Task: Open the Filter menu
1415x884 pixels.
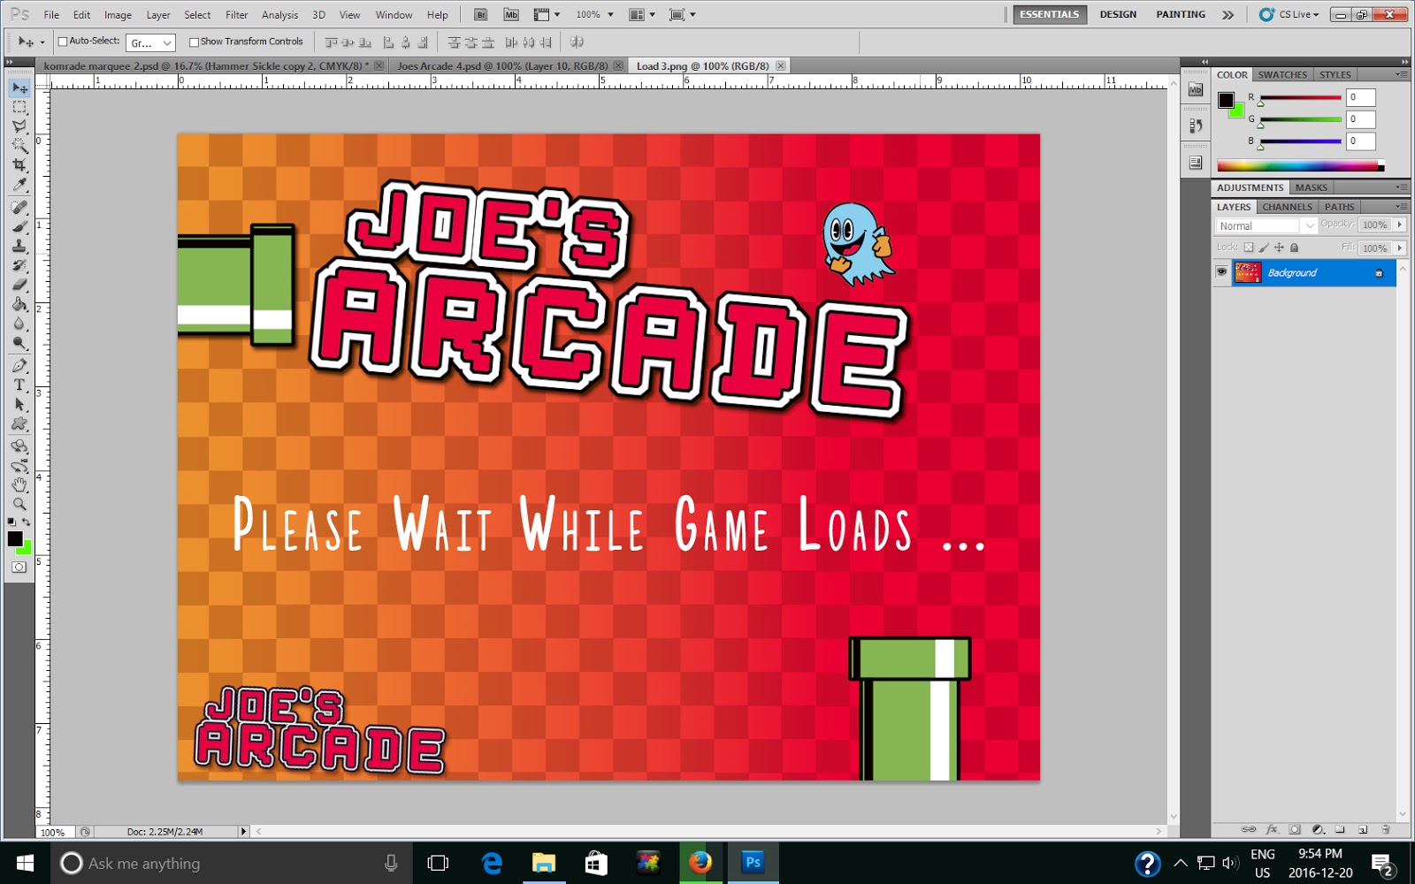Action: [x=236, y=15]
